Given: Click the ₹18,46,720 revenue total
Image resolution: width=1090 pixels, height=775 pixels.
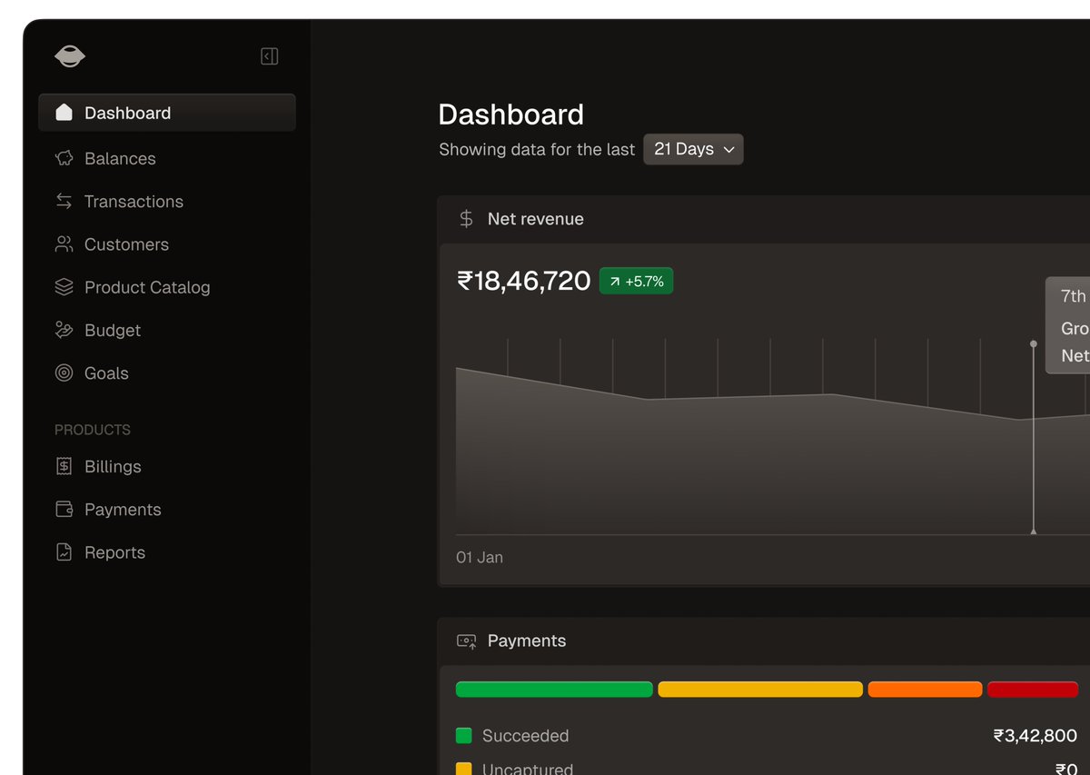Looking at the screenshot, I should click(524, 281).
